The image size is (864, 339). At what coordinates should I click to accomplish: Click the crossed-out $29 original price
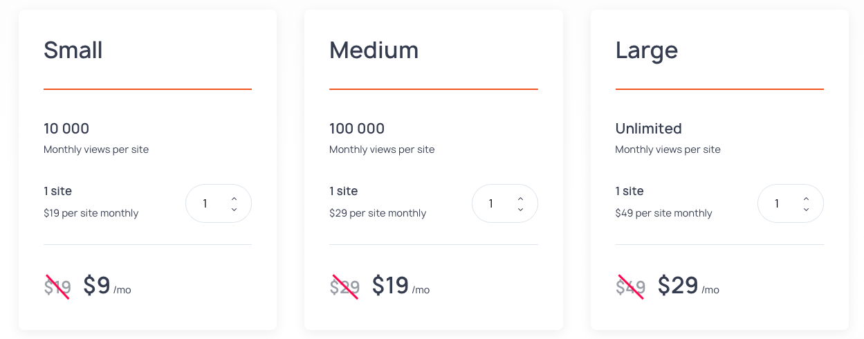344,286
